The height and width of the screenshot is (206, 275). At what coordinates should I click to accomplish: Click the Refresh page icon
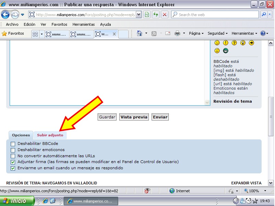[156, 15]
